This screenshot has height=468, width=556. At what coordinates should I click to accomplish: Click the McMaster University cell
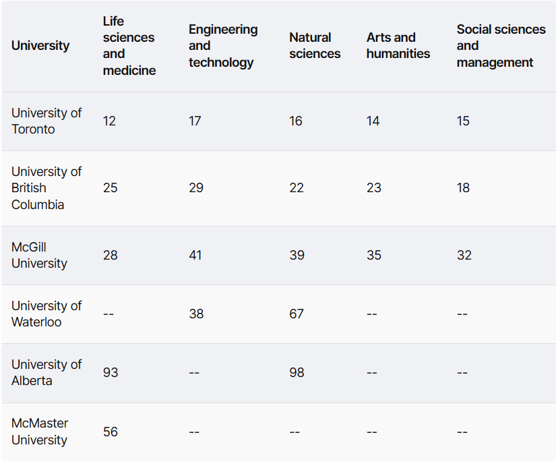click(40, 432)
